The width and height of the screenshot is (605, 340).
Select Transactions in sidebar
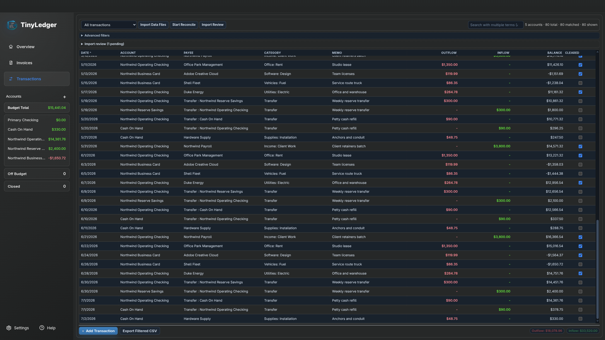[37, 79]
